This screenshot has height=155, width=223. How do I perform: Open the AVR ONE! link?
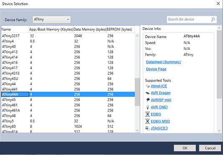click(x=159, y=107)
